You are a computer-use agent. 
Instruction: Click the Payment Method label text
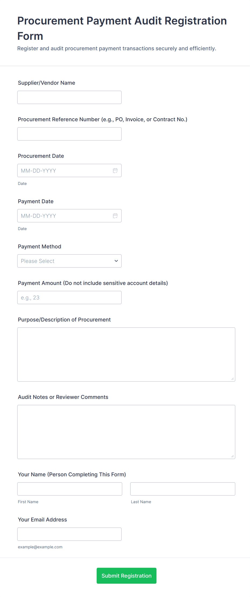click(x=40, y=246)
